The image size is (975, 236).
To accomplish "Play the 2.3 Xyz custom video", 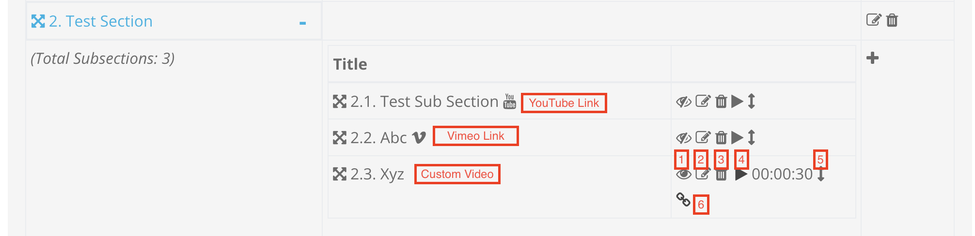I will pyautogui.click(x=741, y=175).
